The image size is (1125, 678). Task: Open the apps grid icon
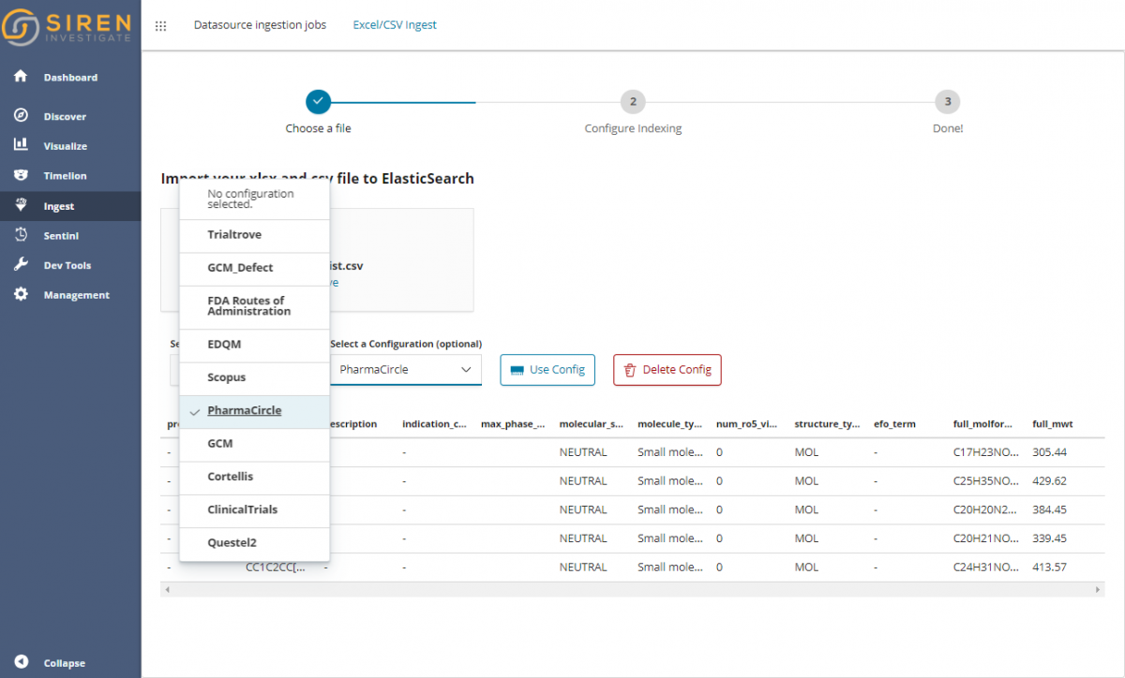pos(160,26)
